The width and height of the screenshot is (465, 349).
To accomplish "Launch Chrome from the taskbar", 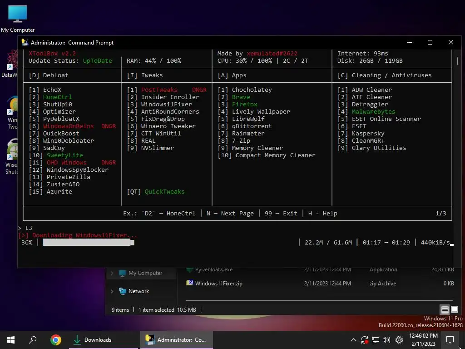I will click(x=55, y=340).
